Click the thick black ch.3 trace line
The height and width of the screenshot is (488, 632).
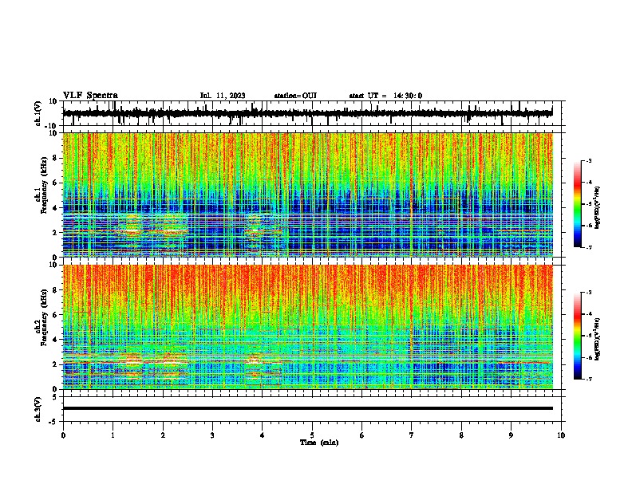pyautogui.click(x=307, y=408)
